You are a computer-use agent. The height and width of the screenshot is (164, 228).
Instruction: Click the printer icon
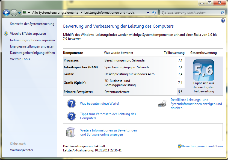[x=162, y=104]
